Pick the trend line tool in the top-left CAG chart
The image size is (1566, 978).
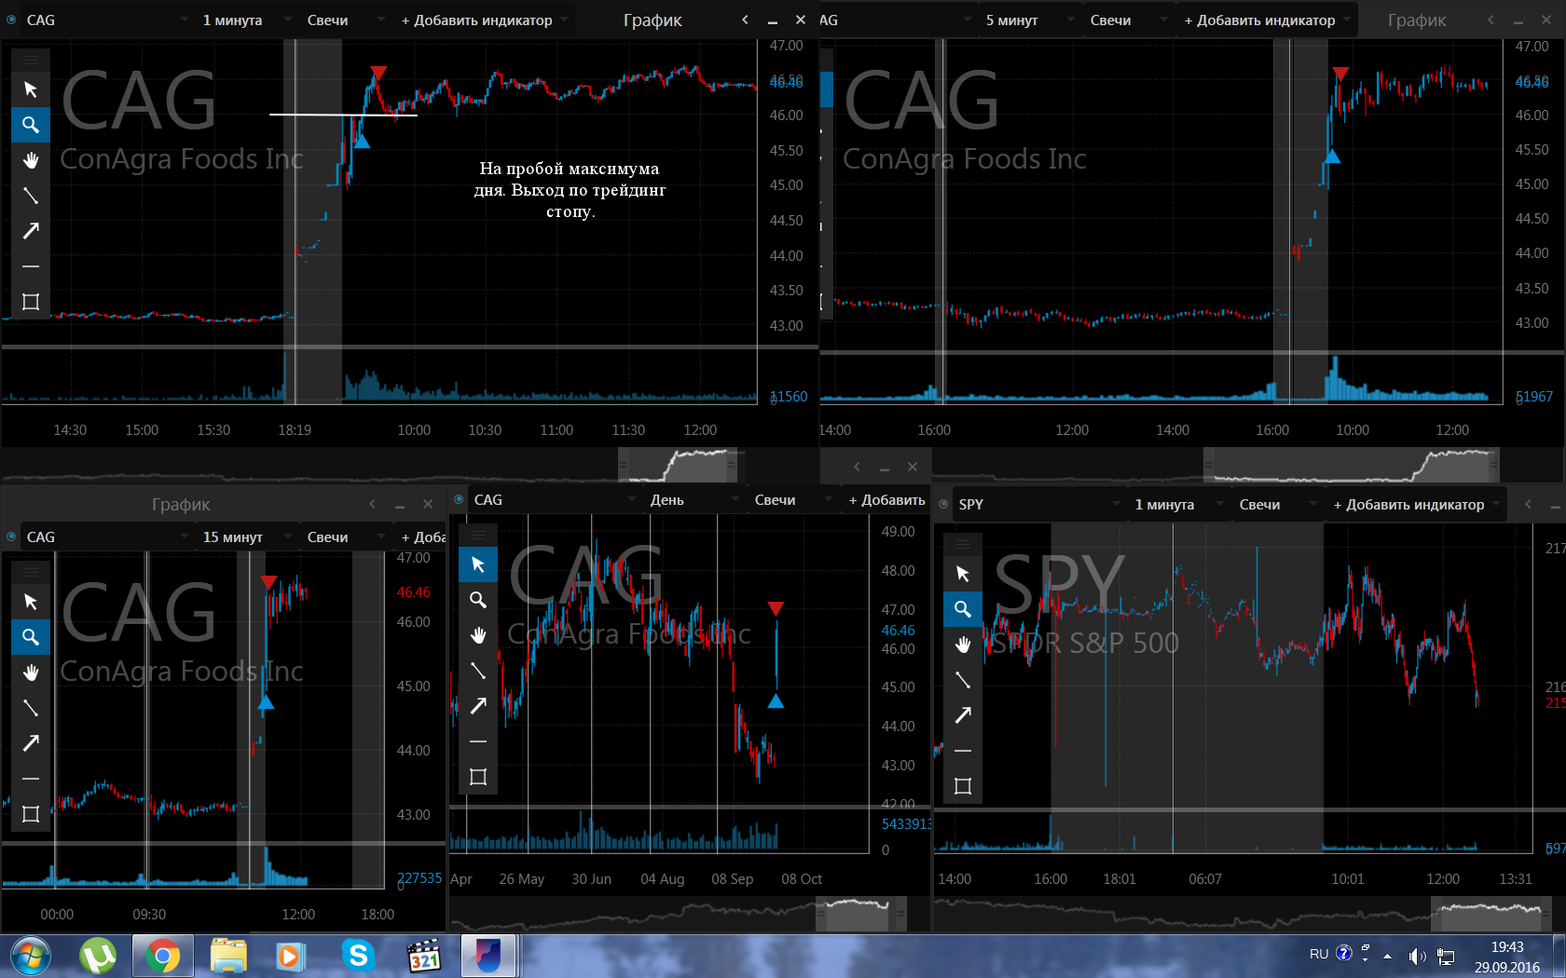coord(31,196)
